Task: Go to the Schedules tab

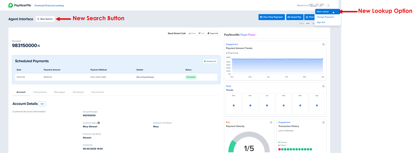Action: coord(78,92)
